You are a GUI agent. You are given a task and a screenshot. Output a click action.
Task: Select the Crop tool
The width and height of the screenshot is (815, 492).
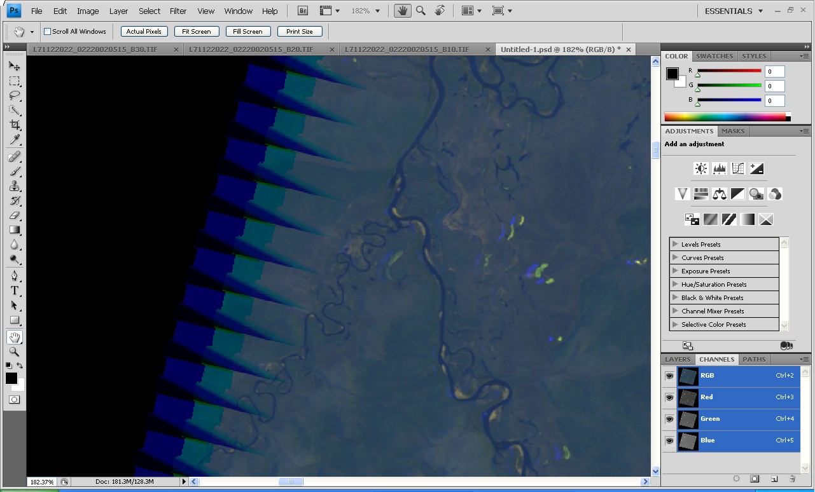tap(15, 125)
